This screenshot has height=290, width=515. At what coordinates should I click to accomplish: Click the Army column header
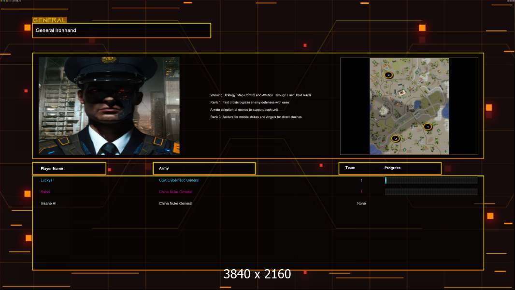point(204,169)
